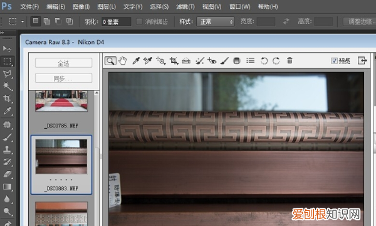
Task: Select the Camera Raw Crop tool
Action: point(174,61)
